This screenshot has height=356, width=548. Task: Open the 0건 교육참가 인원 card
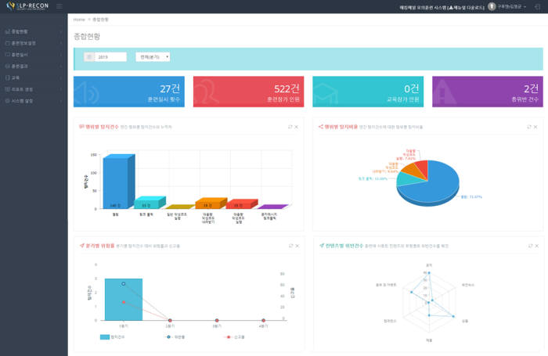tap(368, 92)
